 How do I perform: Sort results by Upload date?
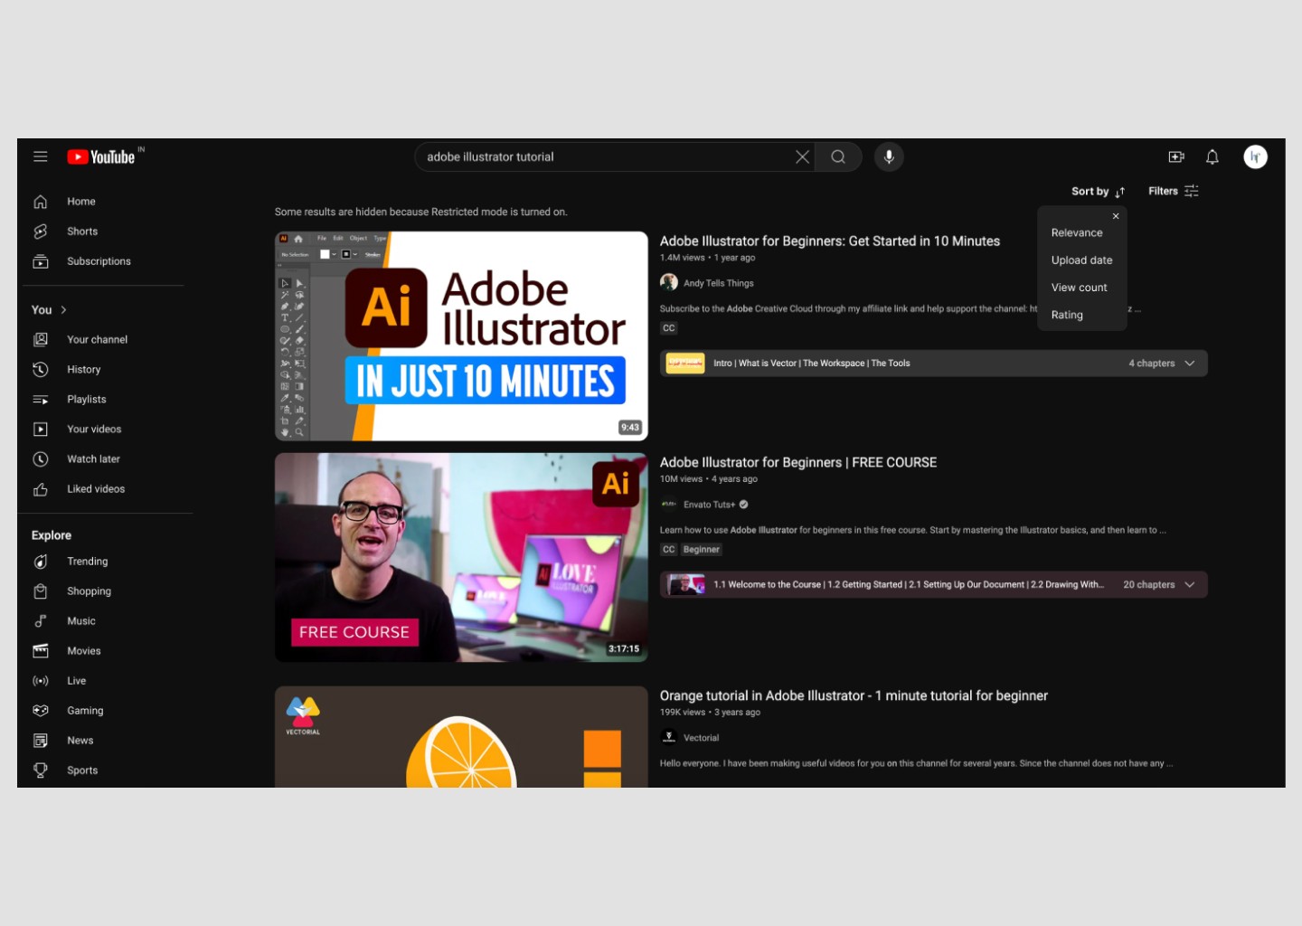[x=1081, y=260]
